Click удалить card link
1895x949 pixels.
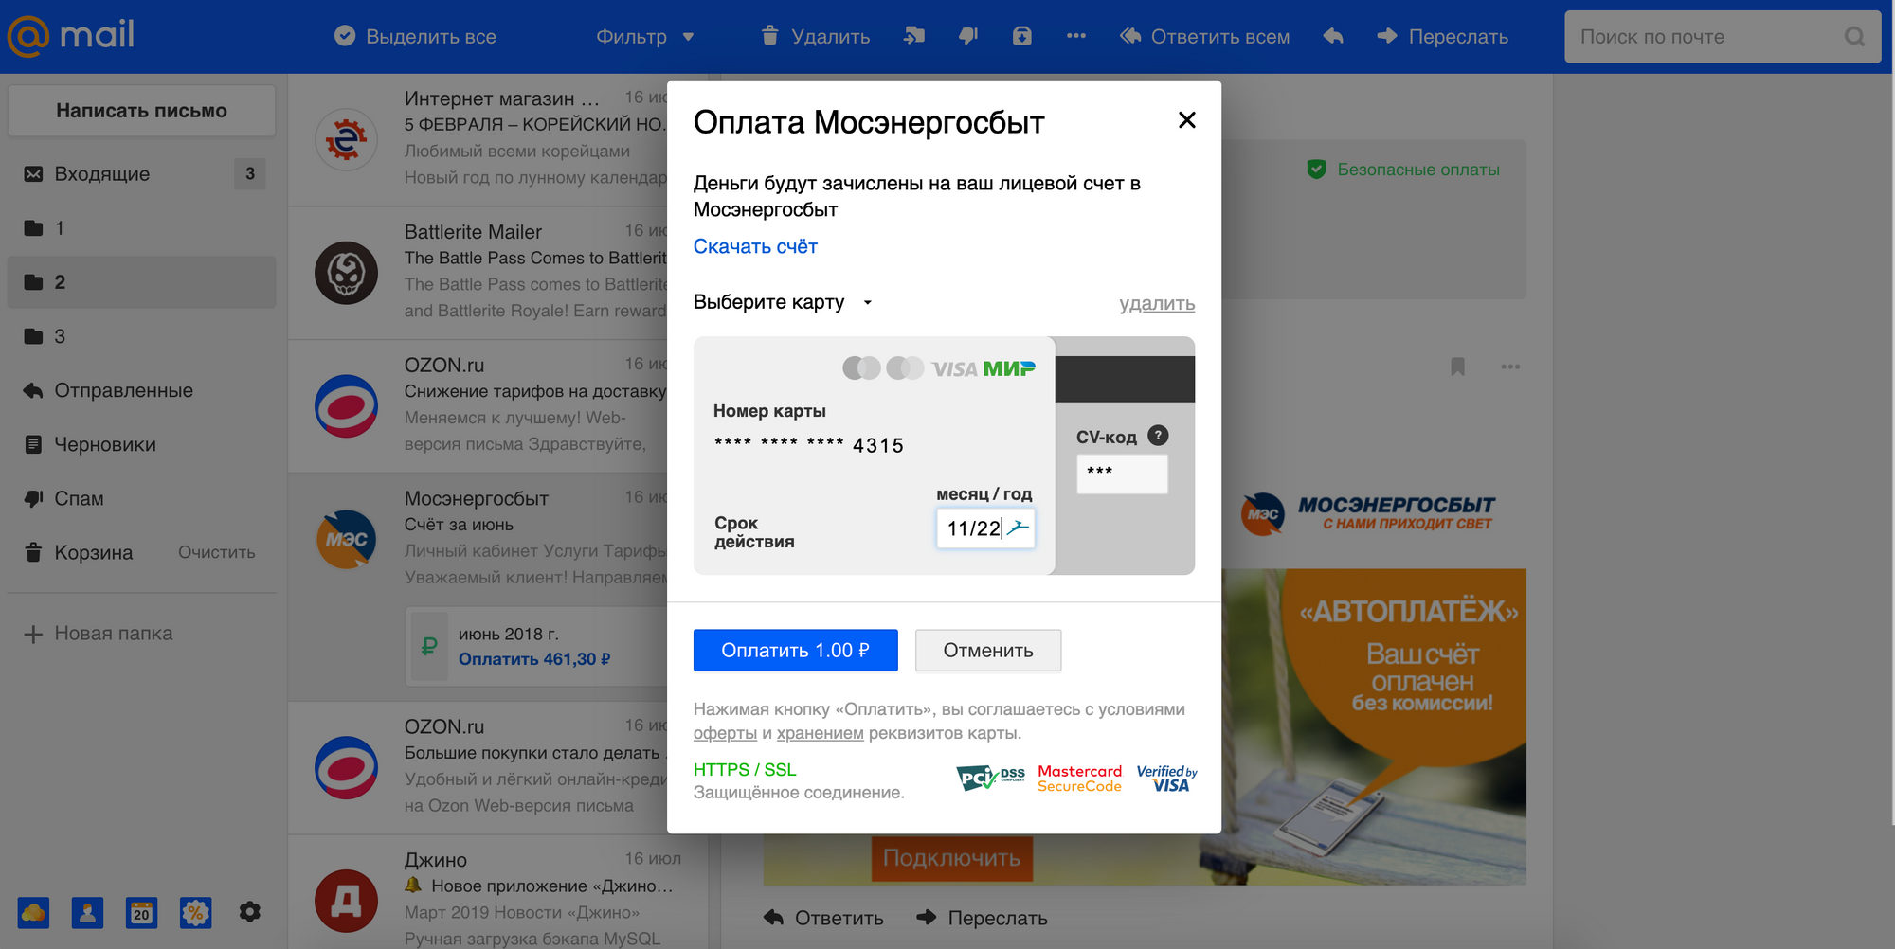coord(1157,304)
